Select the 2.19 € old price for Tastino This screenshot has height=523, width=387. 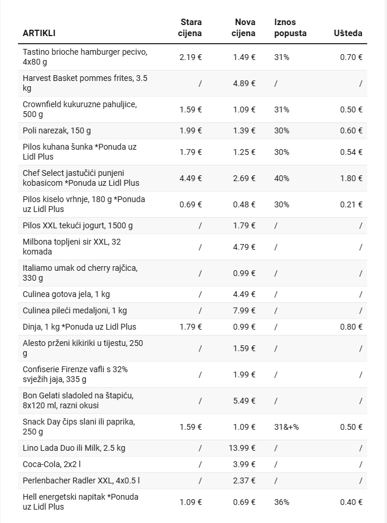point(191,57)
